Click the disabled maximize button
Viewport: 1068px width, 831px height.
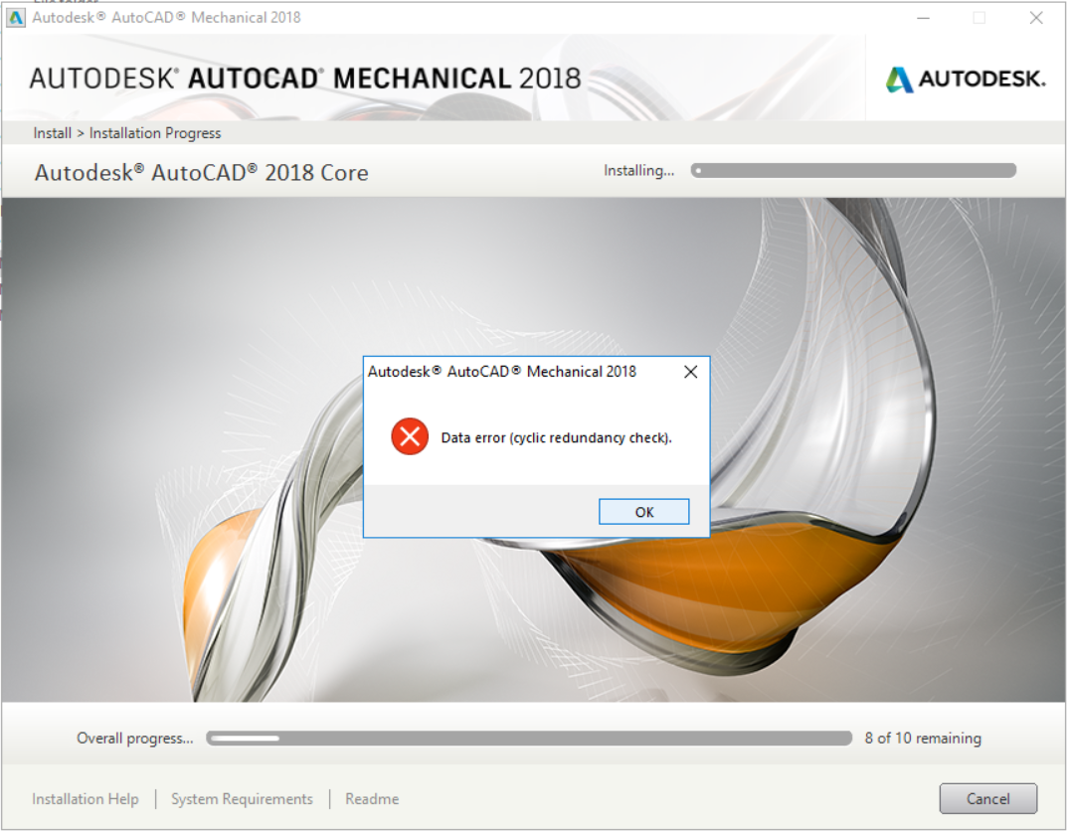tap(979, 18)
